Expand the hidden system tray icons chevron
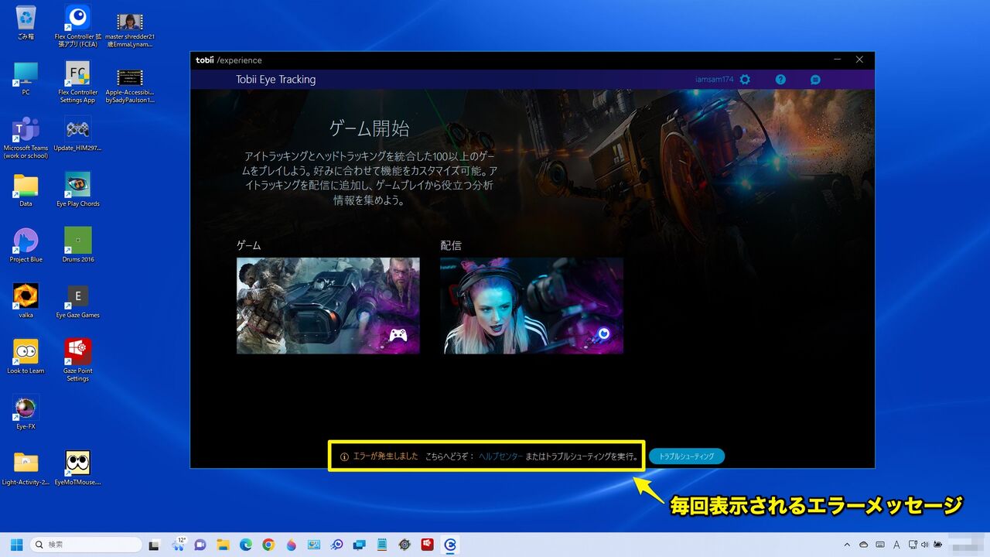 point(847,545)
